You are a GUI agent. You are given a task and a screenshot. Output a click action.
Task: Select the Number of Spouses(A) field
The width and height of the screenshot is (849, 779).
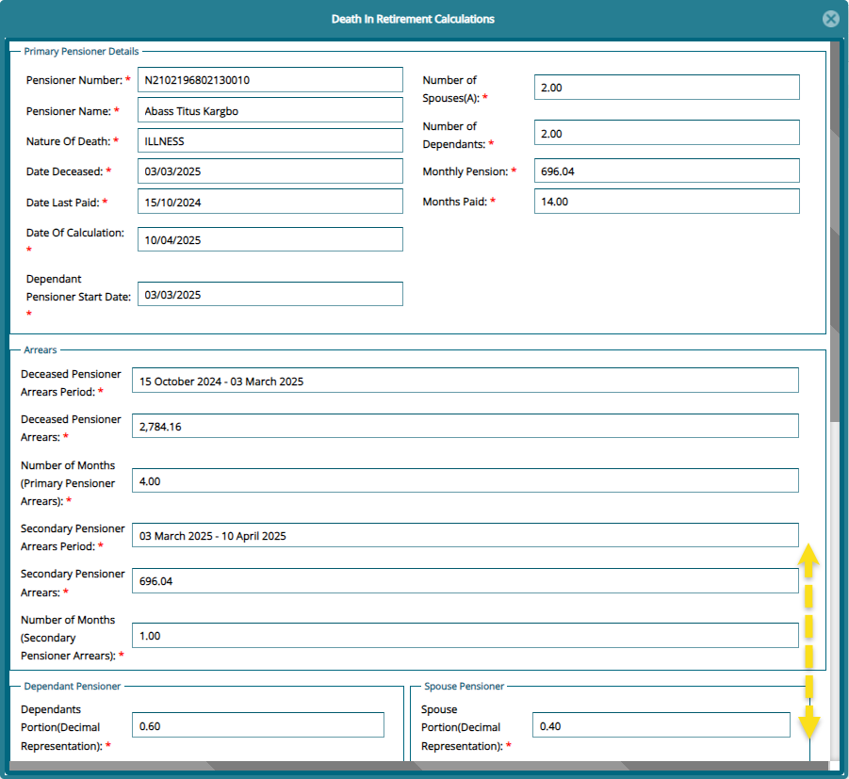point(666,87)
